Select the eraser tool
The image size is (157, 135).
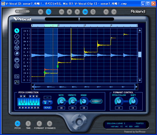coord(17,53)
